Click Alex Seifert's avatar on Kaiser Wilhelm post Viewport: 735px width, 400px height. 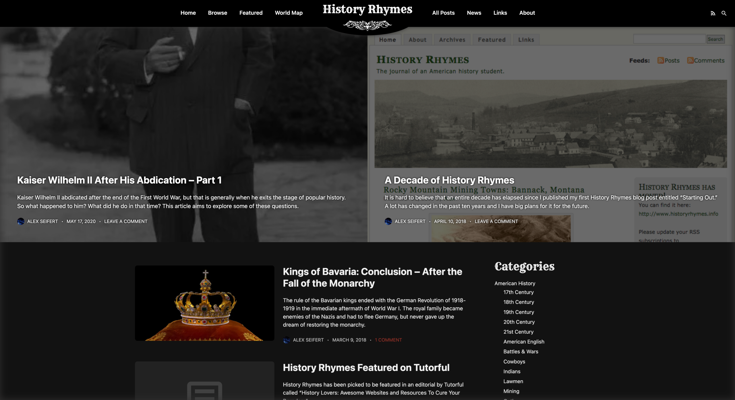tap(21, 221)
